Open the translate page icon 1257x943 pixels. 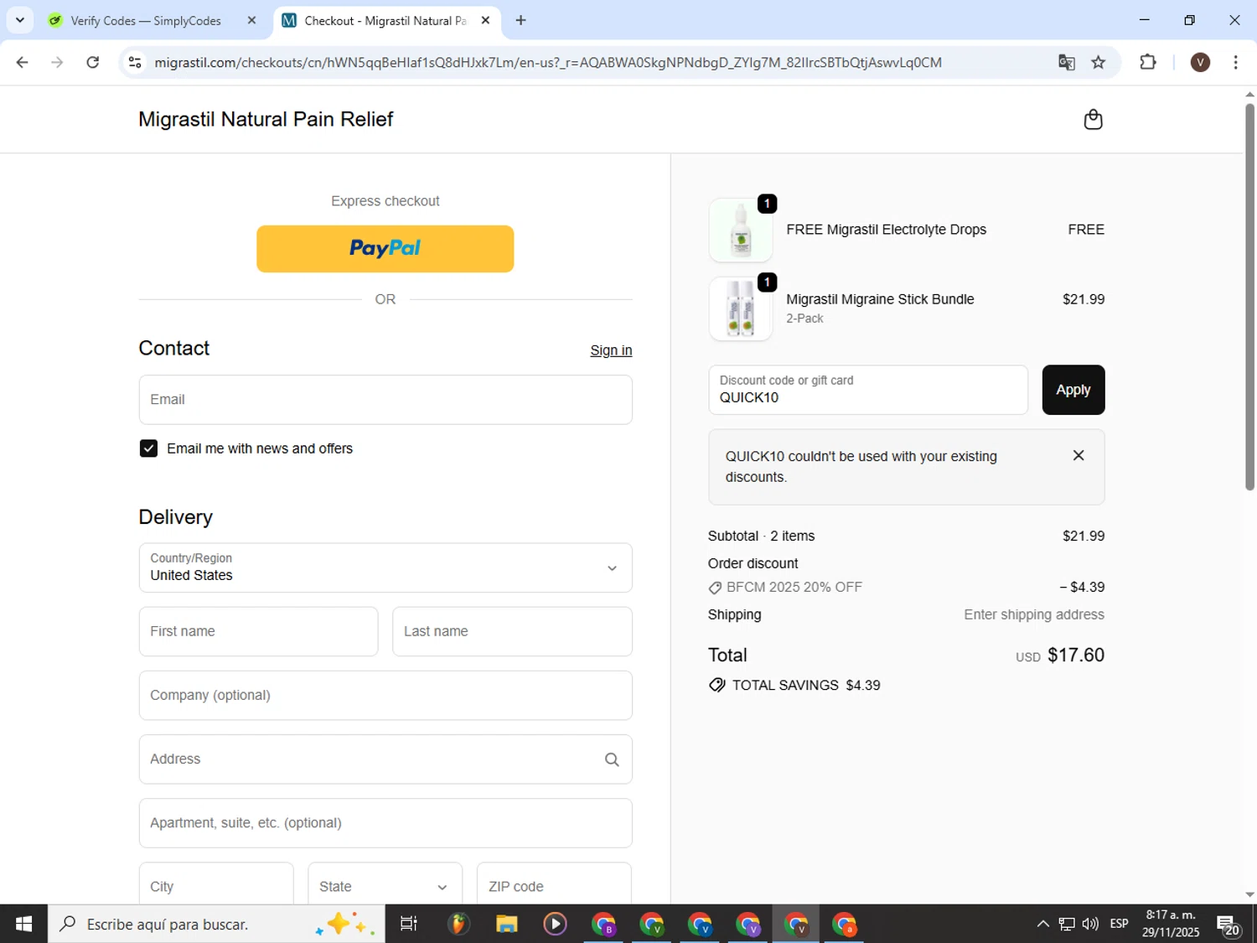(1066, 62)
